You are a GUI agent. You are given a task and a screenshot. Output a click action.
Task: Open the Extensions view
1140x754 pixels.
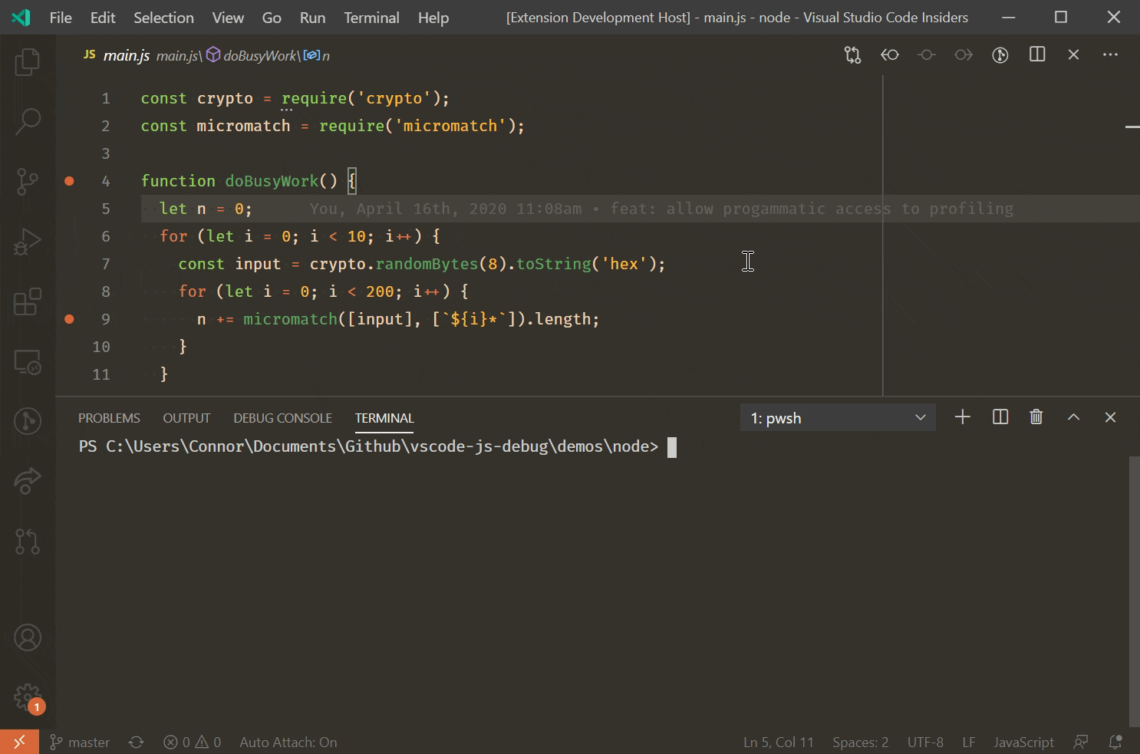[28, 302]
